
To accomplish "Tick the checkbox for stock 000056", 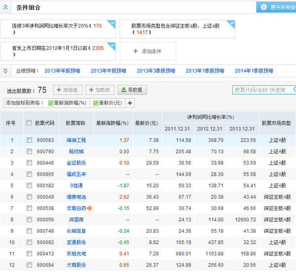I will pyautogui.click(x=29, y=220).
